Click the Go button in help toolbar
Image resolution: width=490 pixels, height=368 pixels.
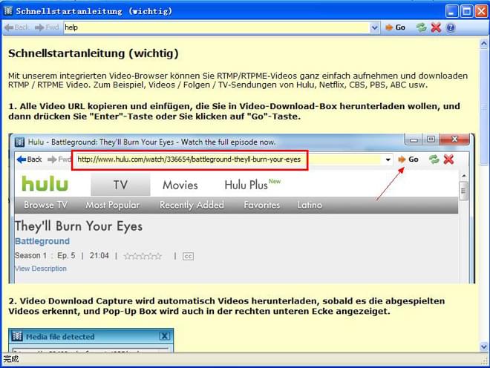[x=396, y=27]
